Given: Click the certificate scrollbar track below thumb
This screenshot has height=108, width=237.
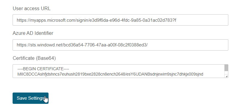Looking at the screenshot, I should point(226,73).
